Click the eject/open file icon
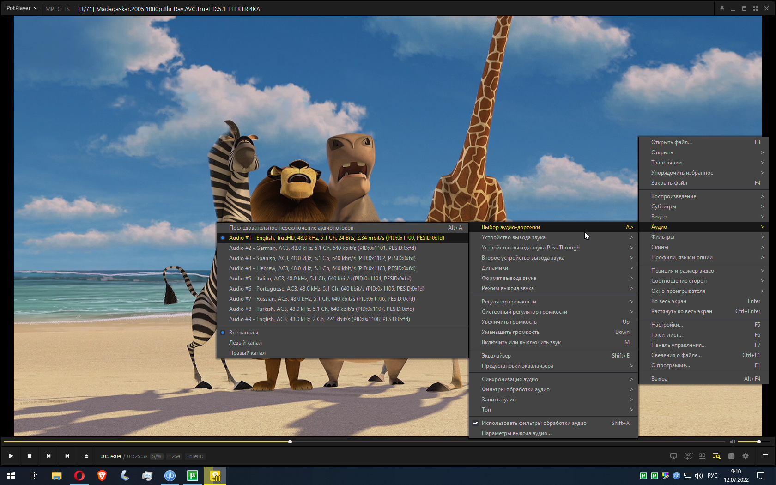Viewport: 776px width, 485px height. click(x=86, y=456)
